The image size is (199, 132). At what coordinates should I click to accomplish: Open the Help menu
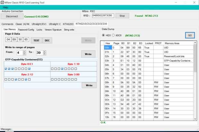click(x=5, y=7)
